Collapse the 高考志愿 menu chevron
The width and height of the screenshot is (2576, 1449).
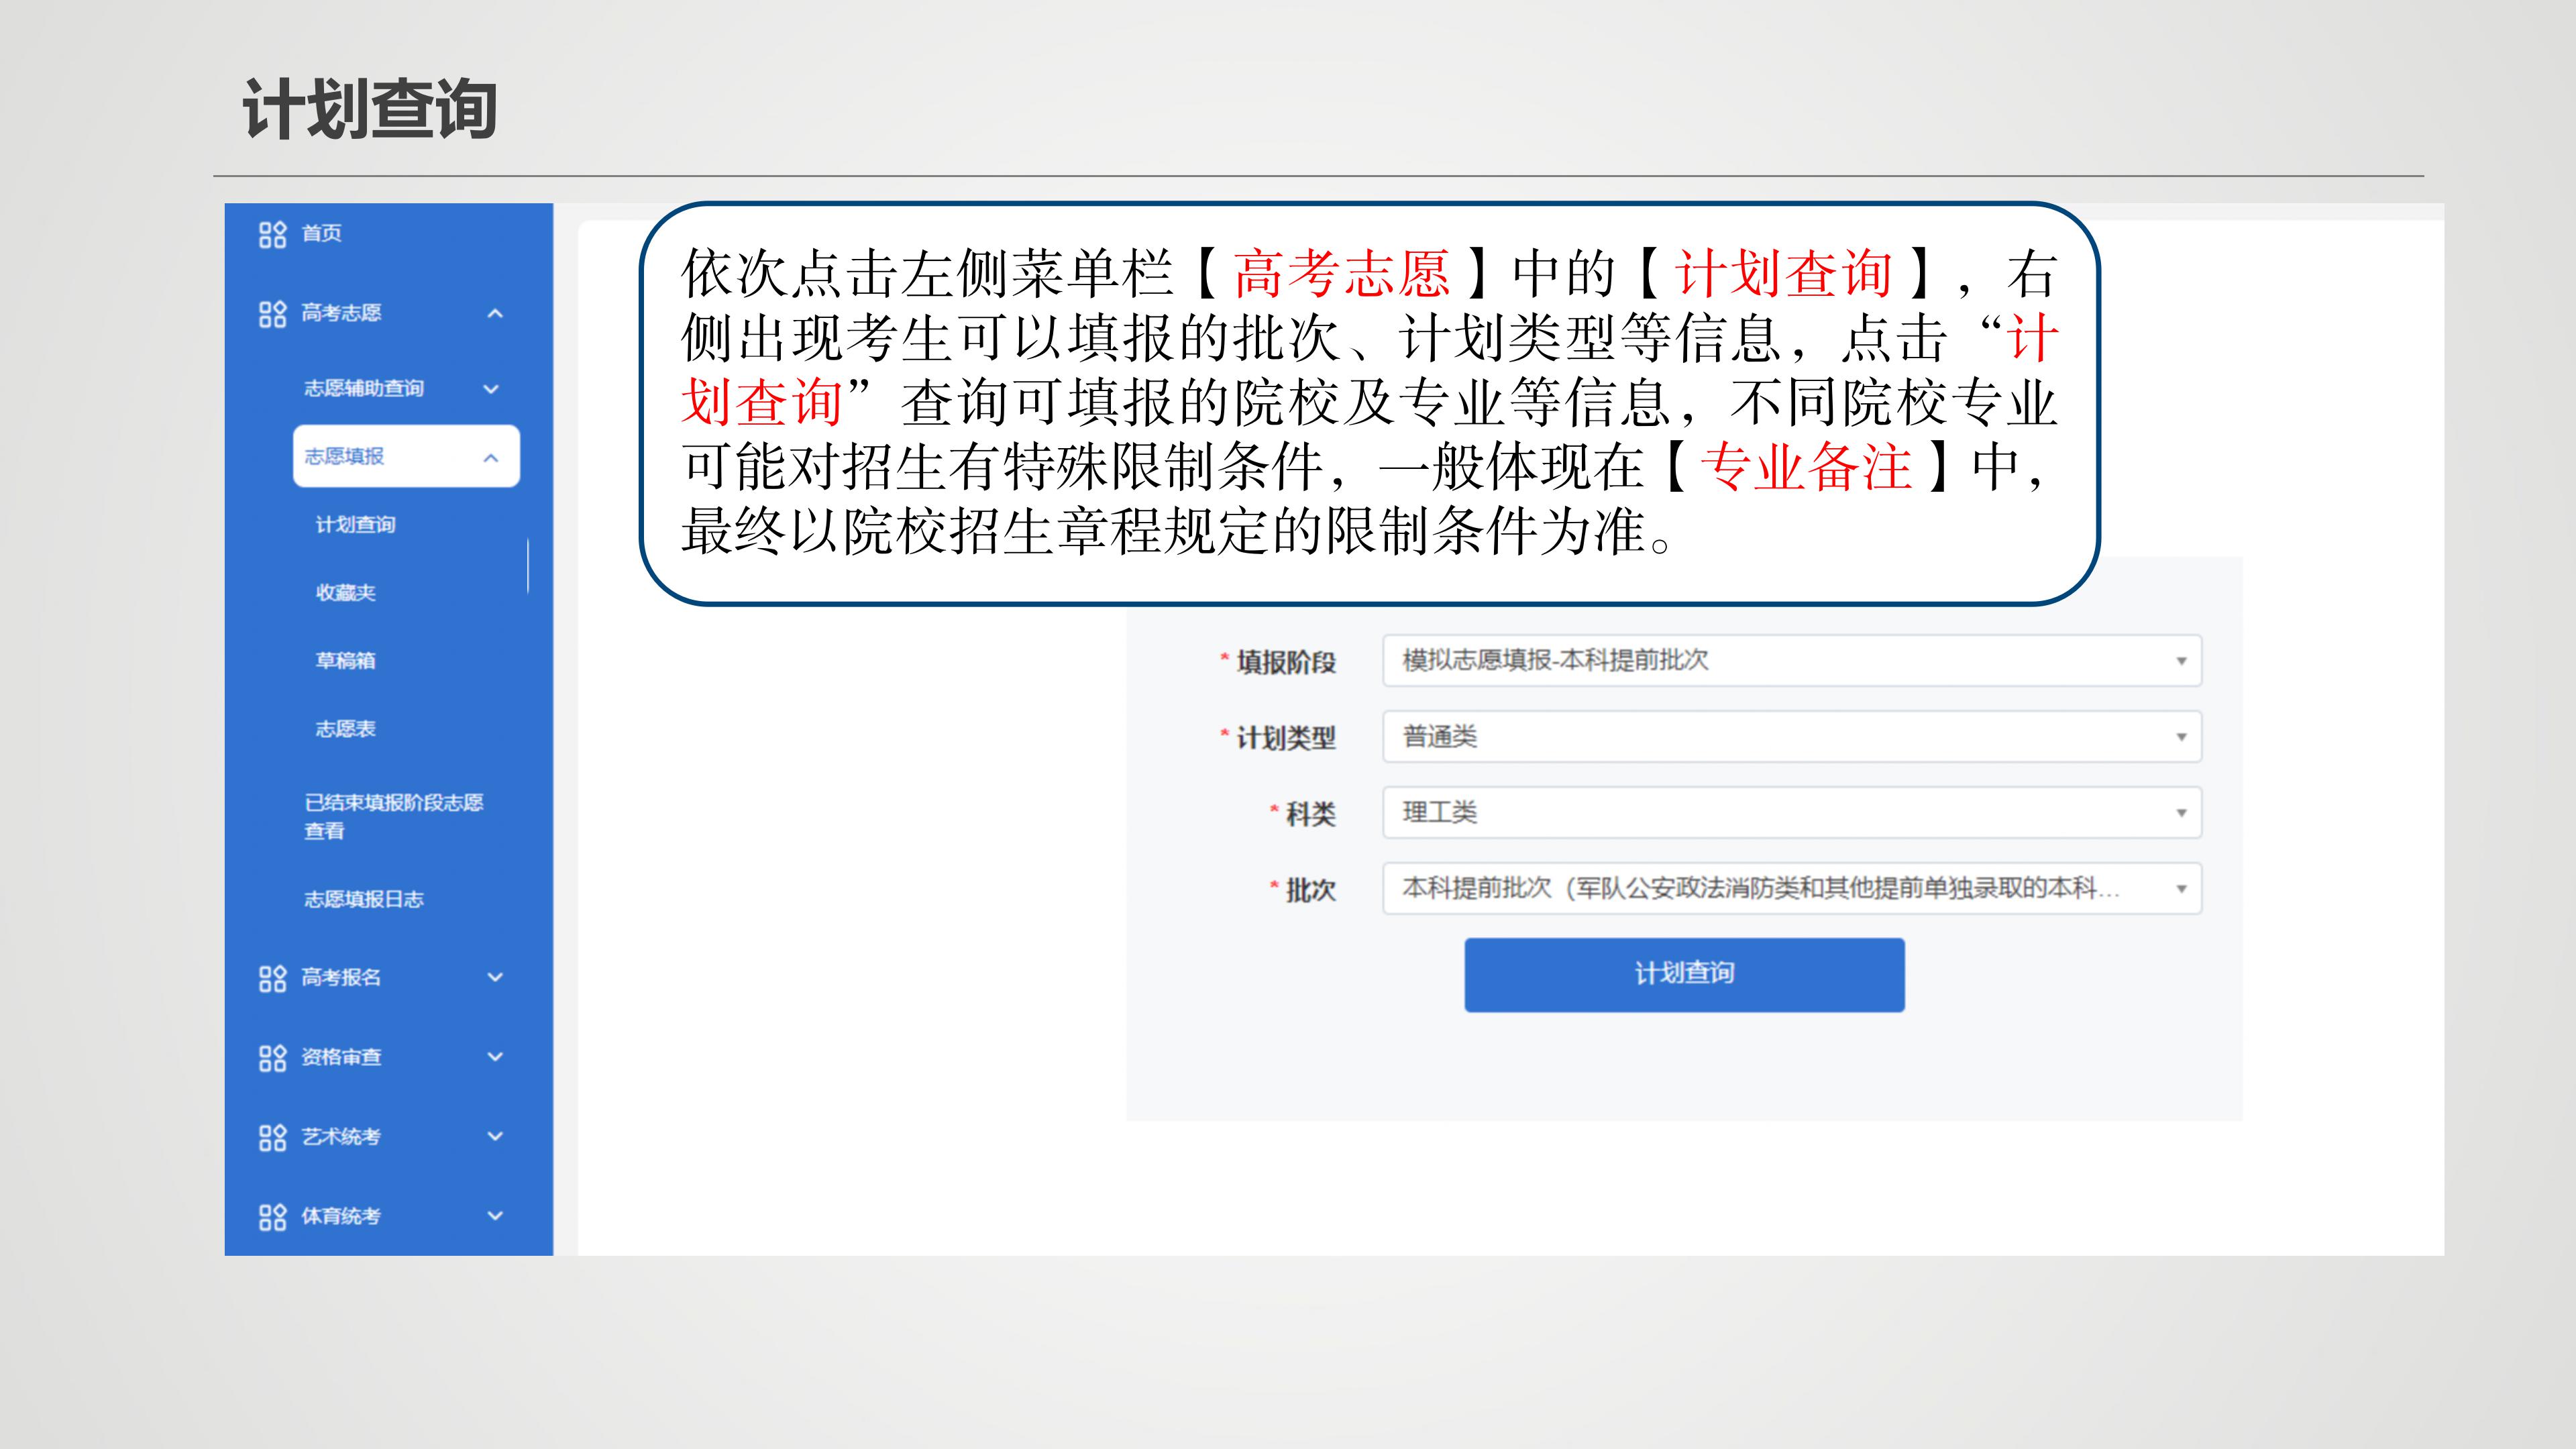point(495,314)
